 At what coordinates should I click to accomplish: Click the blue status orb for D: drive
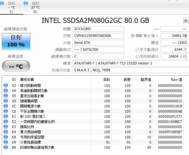point(26,3)
